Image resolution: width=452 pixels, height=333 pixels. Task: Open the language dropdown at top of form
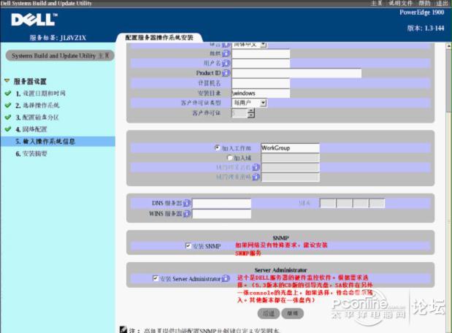[x=250, y=45]
